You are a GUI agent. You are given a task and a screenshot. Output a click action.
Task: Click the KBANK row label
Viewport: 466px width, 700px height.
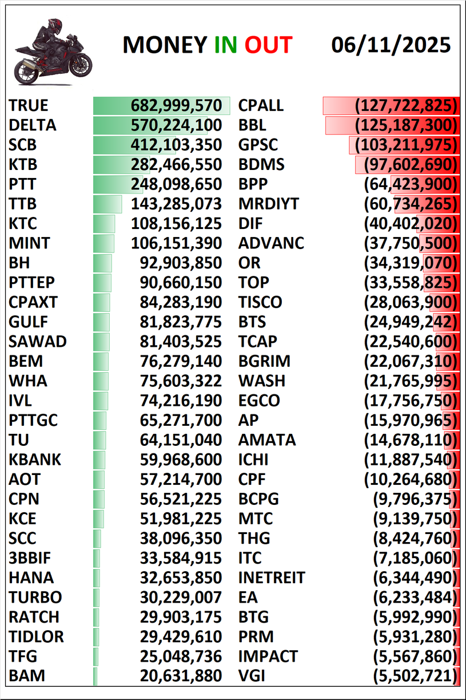pyautogui.click(x=35, y=460)
